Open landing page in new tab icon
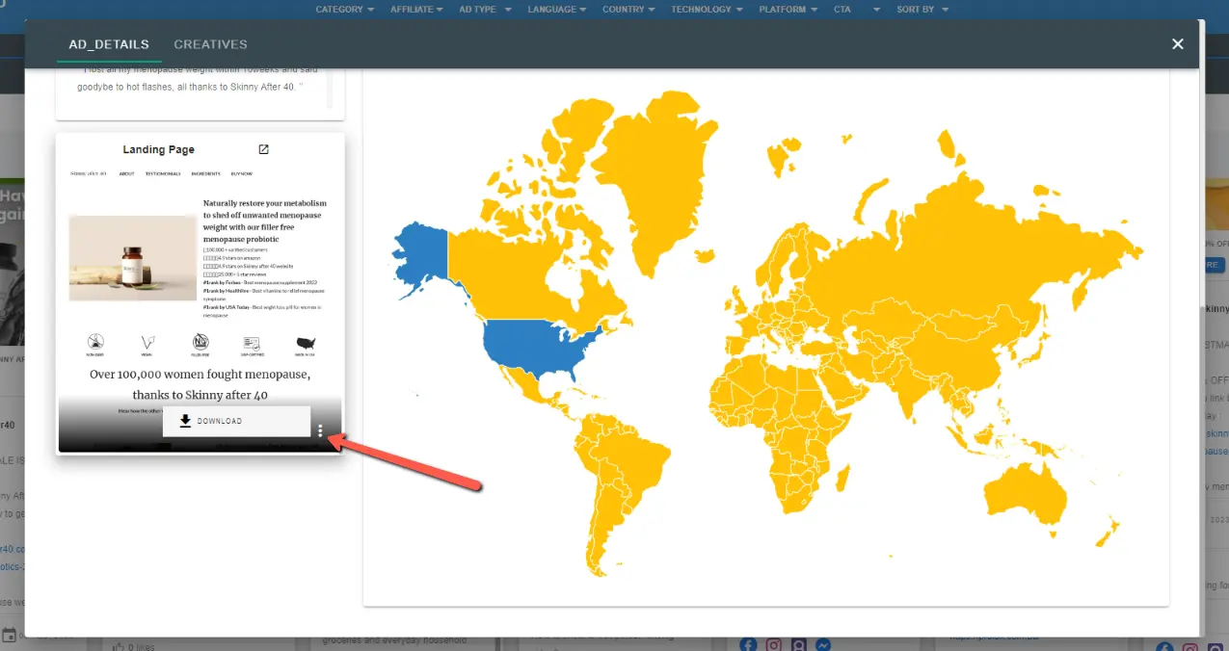The image size is (1229, 651). coord(263,149)
